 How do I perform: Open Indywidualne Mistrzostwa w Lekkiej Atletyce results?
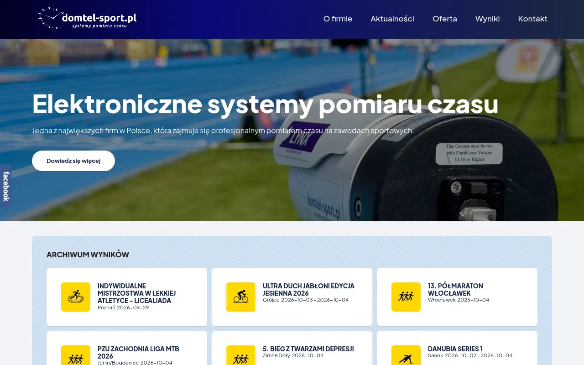[x=137, y=293]
